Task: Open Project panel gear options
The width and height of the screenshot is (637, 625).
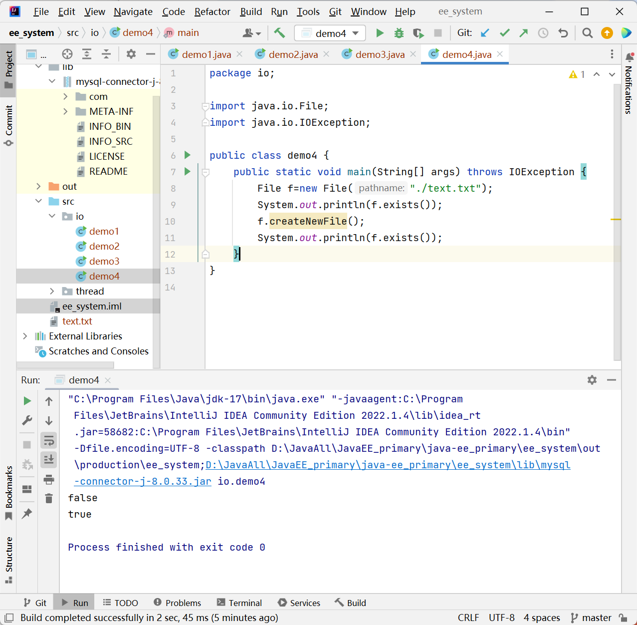Action: [131, 54]
